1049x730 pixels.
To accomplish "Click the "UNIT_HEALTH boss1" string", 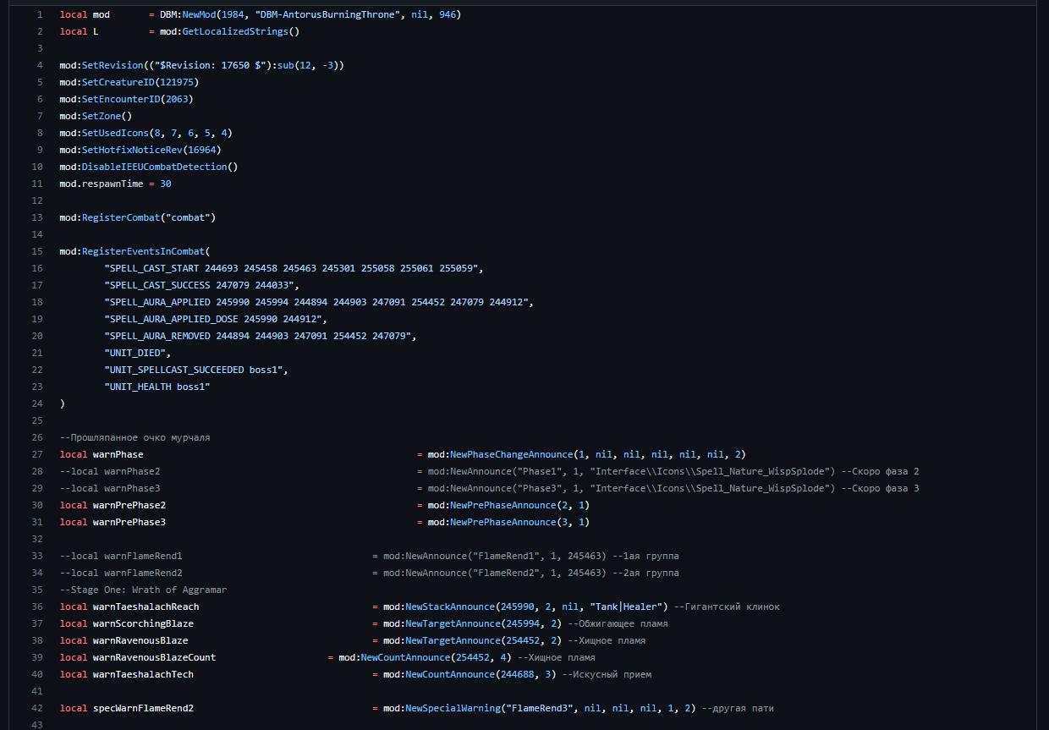I will click(x=157, y=387).
